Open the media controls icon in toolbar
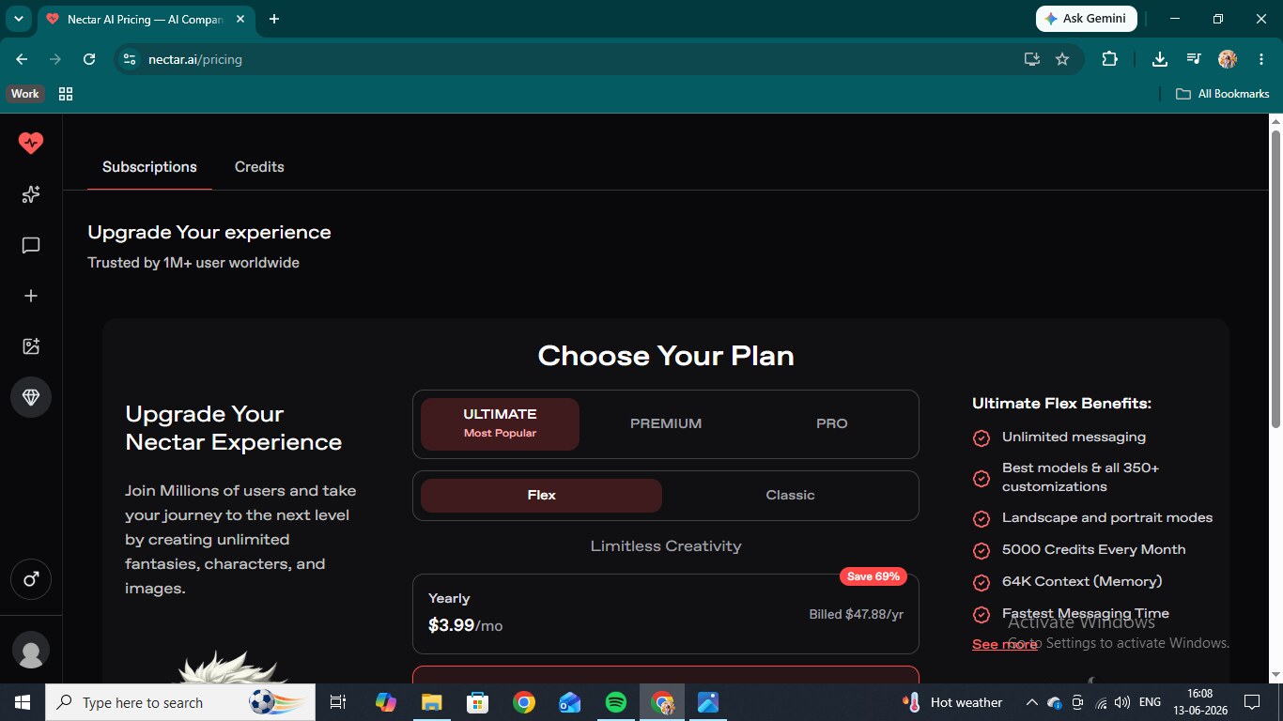This screenshot has height=721, width=1283. click(1194, 59)
